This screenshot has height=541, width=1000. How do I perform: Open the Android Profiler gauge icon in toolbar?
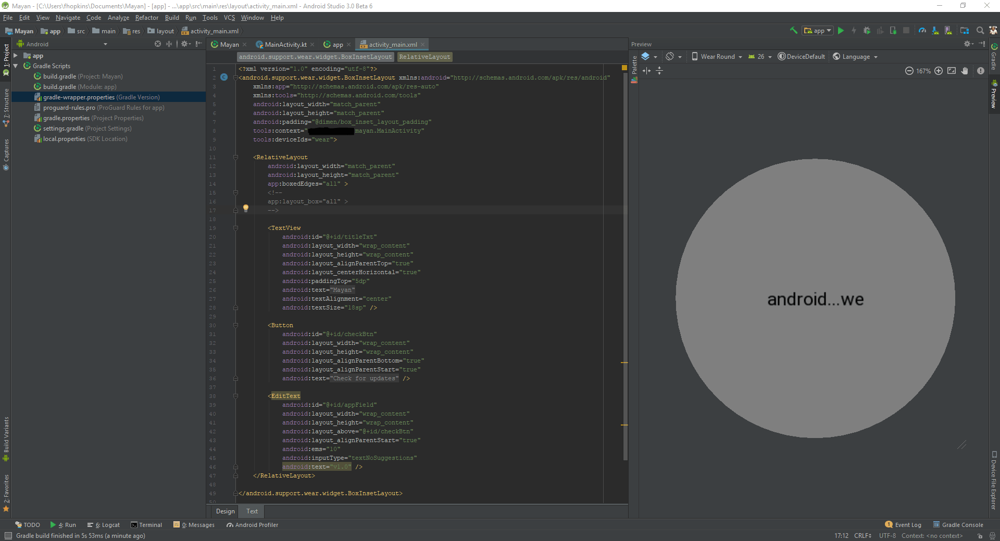(922, 31)
